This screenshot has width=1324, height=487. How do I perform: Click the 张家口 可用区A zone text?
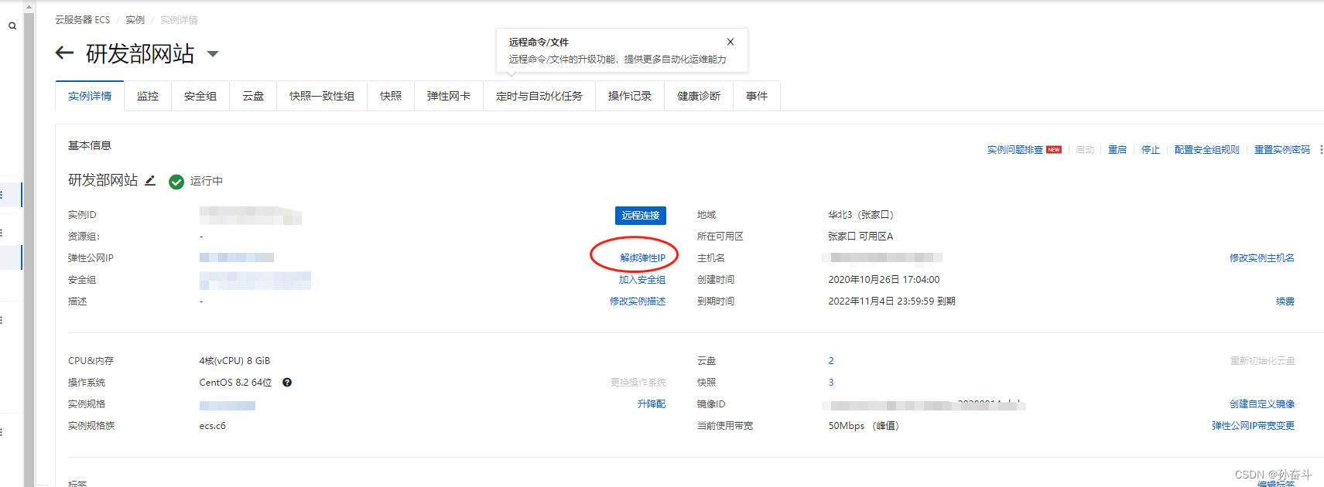coord(860,237)
